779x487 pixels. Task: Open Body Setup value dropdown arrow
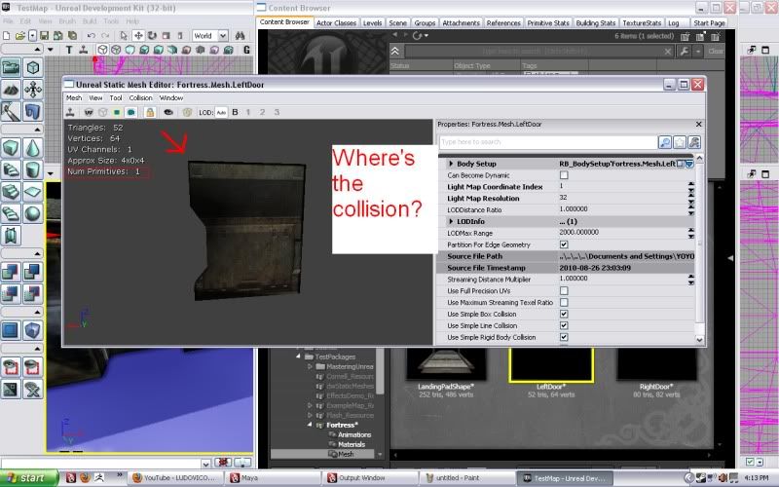point(689,164)
